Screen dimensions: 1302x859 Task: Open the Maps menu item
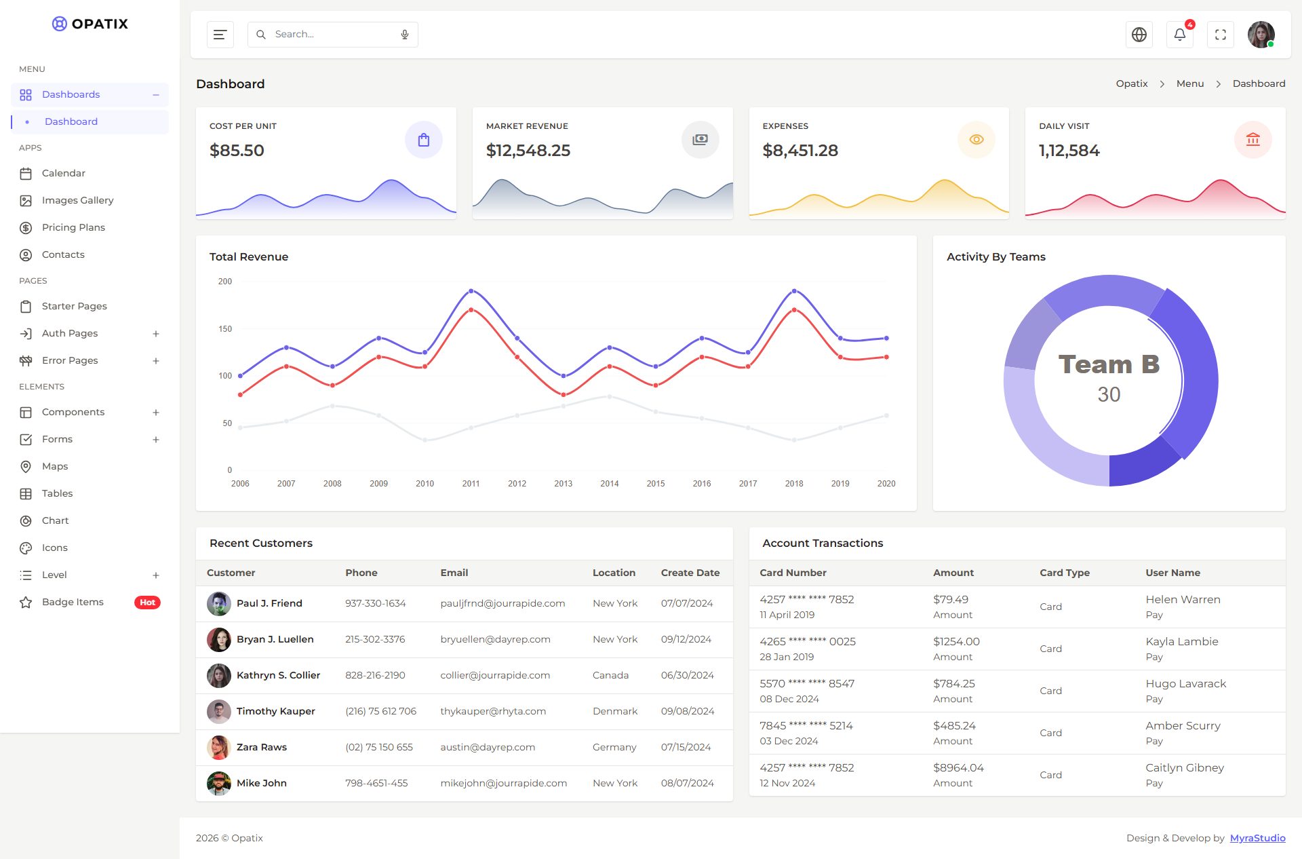tap(90, 467)
